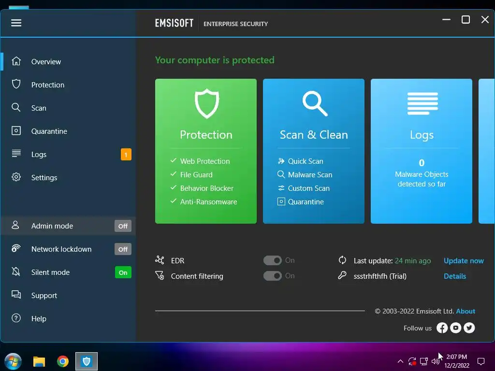This screenshot has width=495, height=371.
Task: Click the orange Logs badge showing 1
Action: pos(126,155)
